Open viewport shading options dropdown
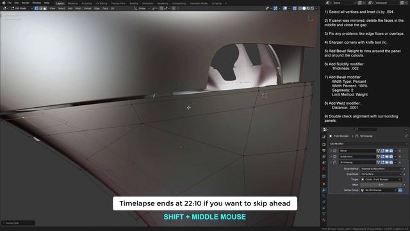Viewport: 410px width, 231px height. pos(316,8)
